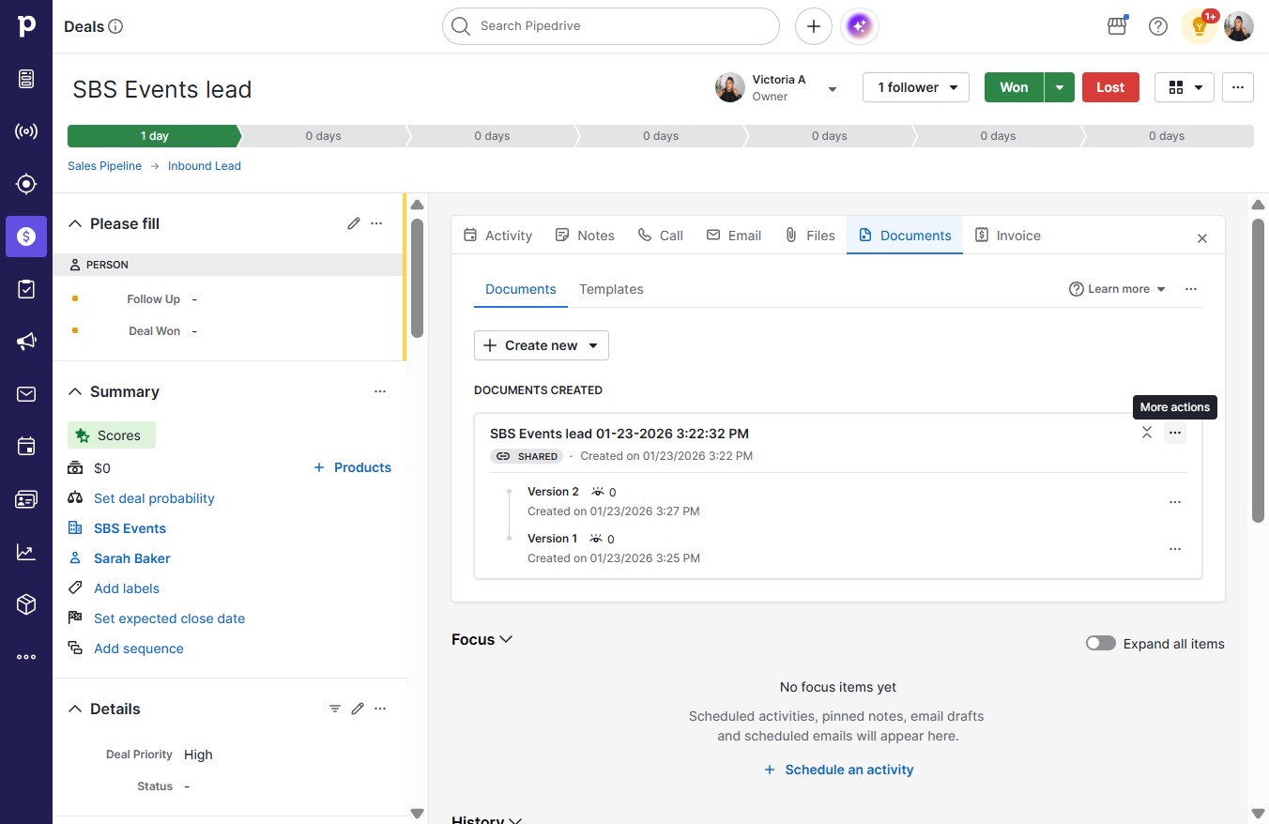Open Summary section more options
The image size is (1269, 824).
pos(380,391)
